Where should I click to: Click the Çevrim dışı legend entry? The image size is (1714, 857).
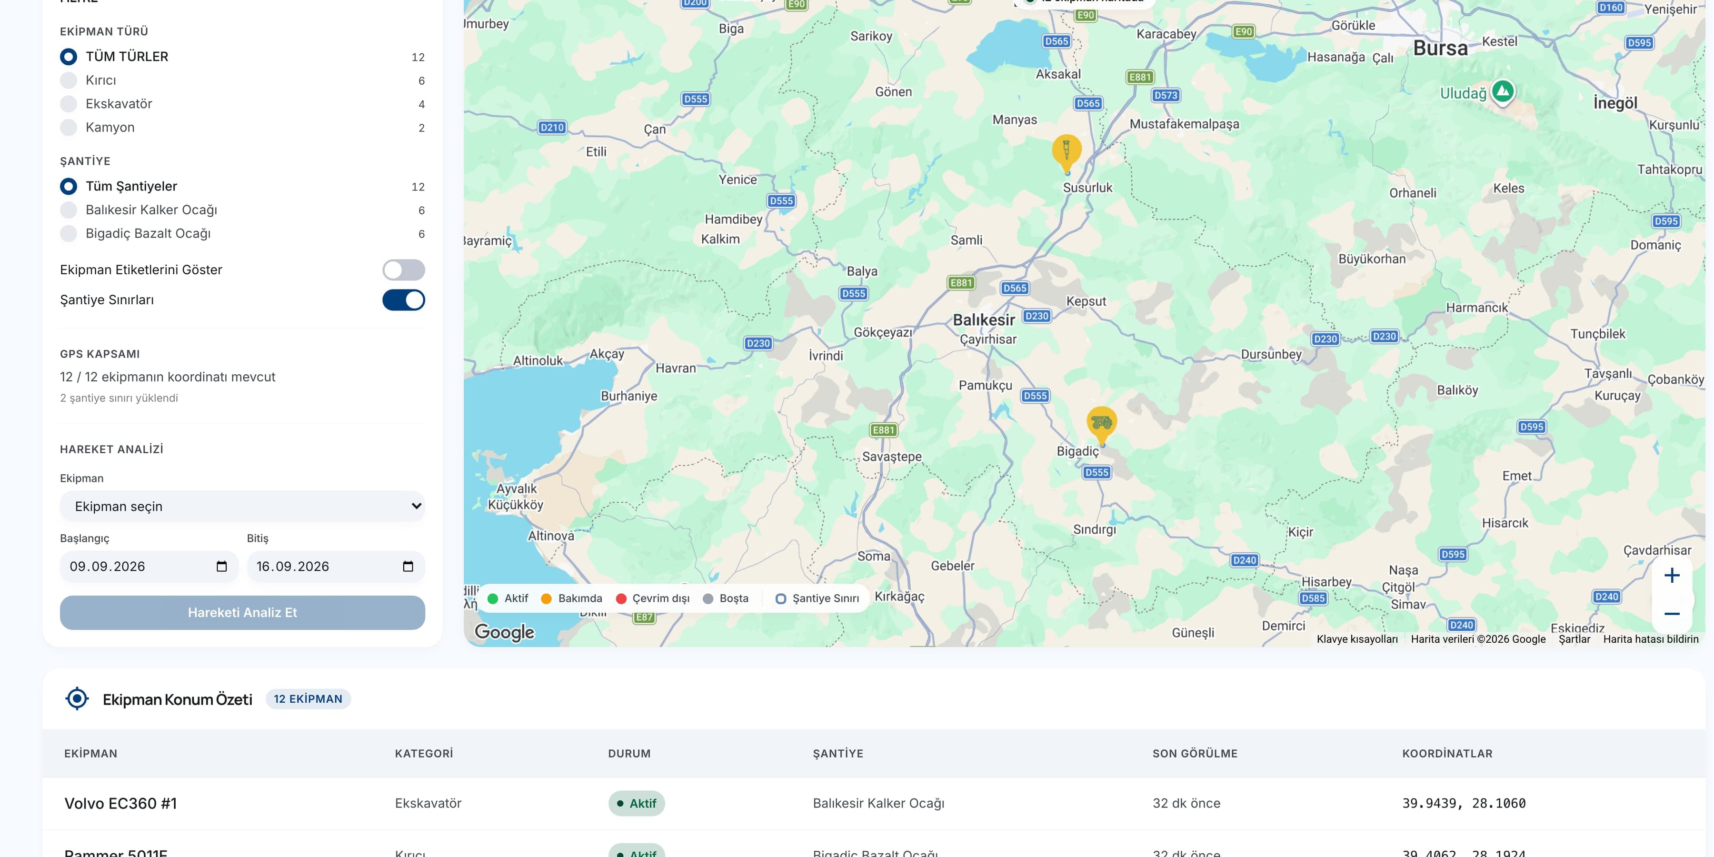click(653, 598)
